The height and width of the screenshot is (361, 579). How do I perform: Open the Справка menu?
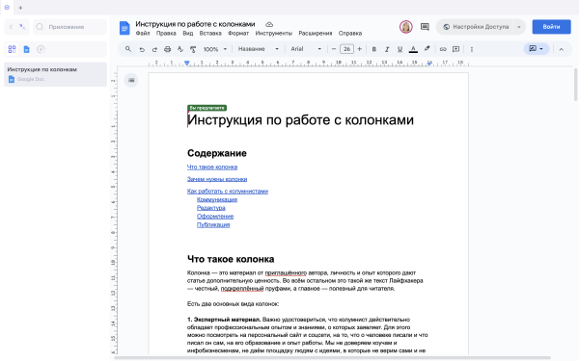pos(350,33)
